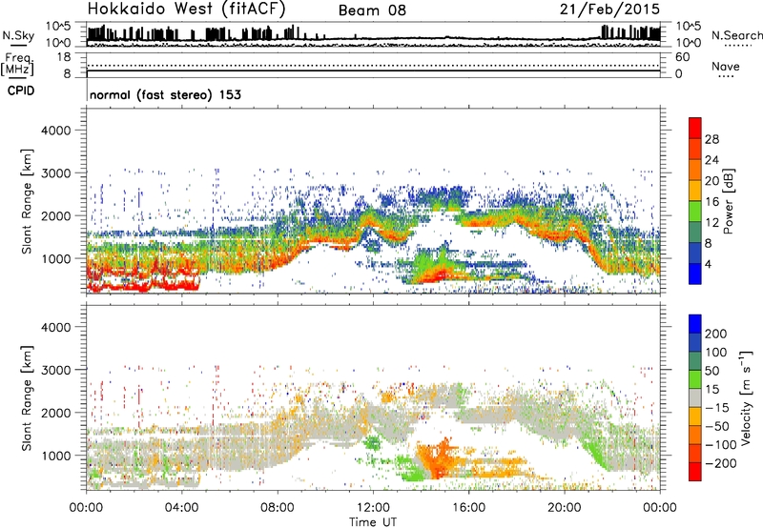Click the '4000' tick on power panel

point(55,131)
